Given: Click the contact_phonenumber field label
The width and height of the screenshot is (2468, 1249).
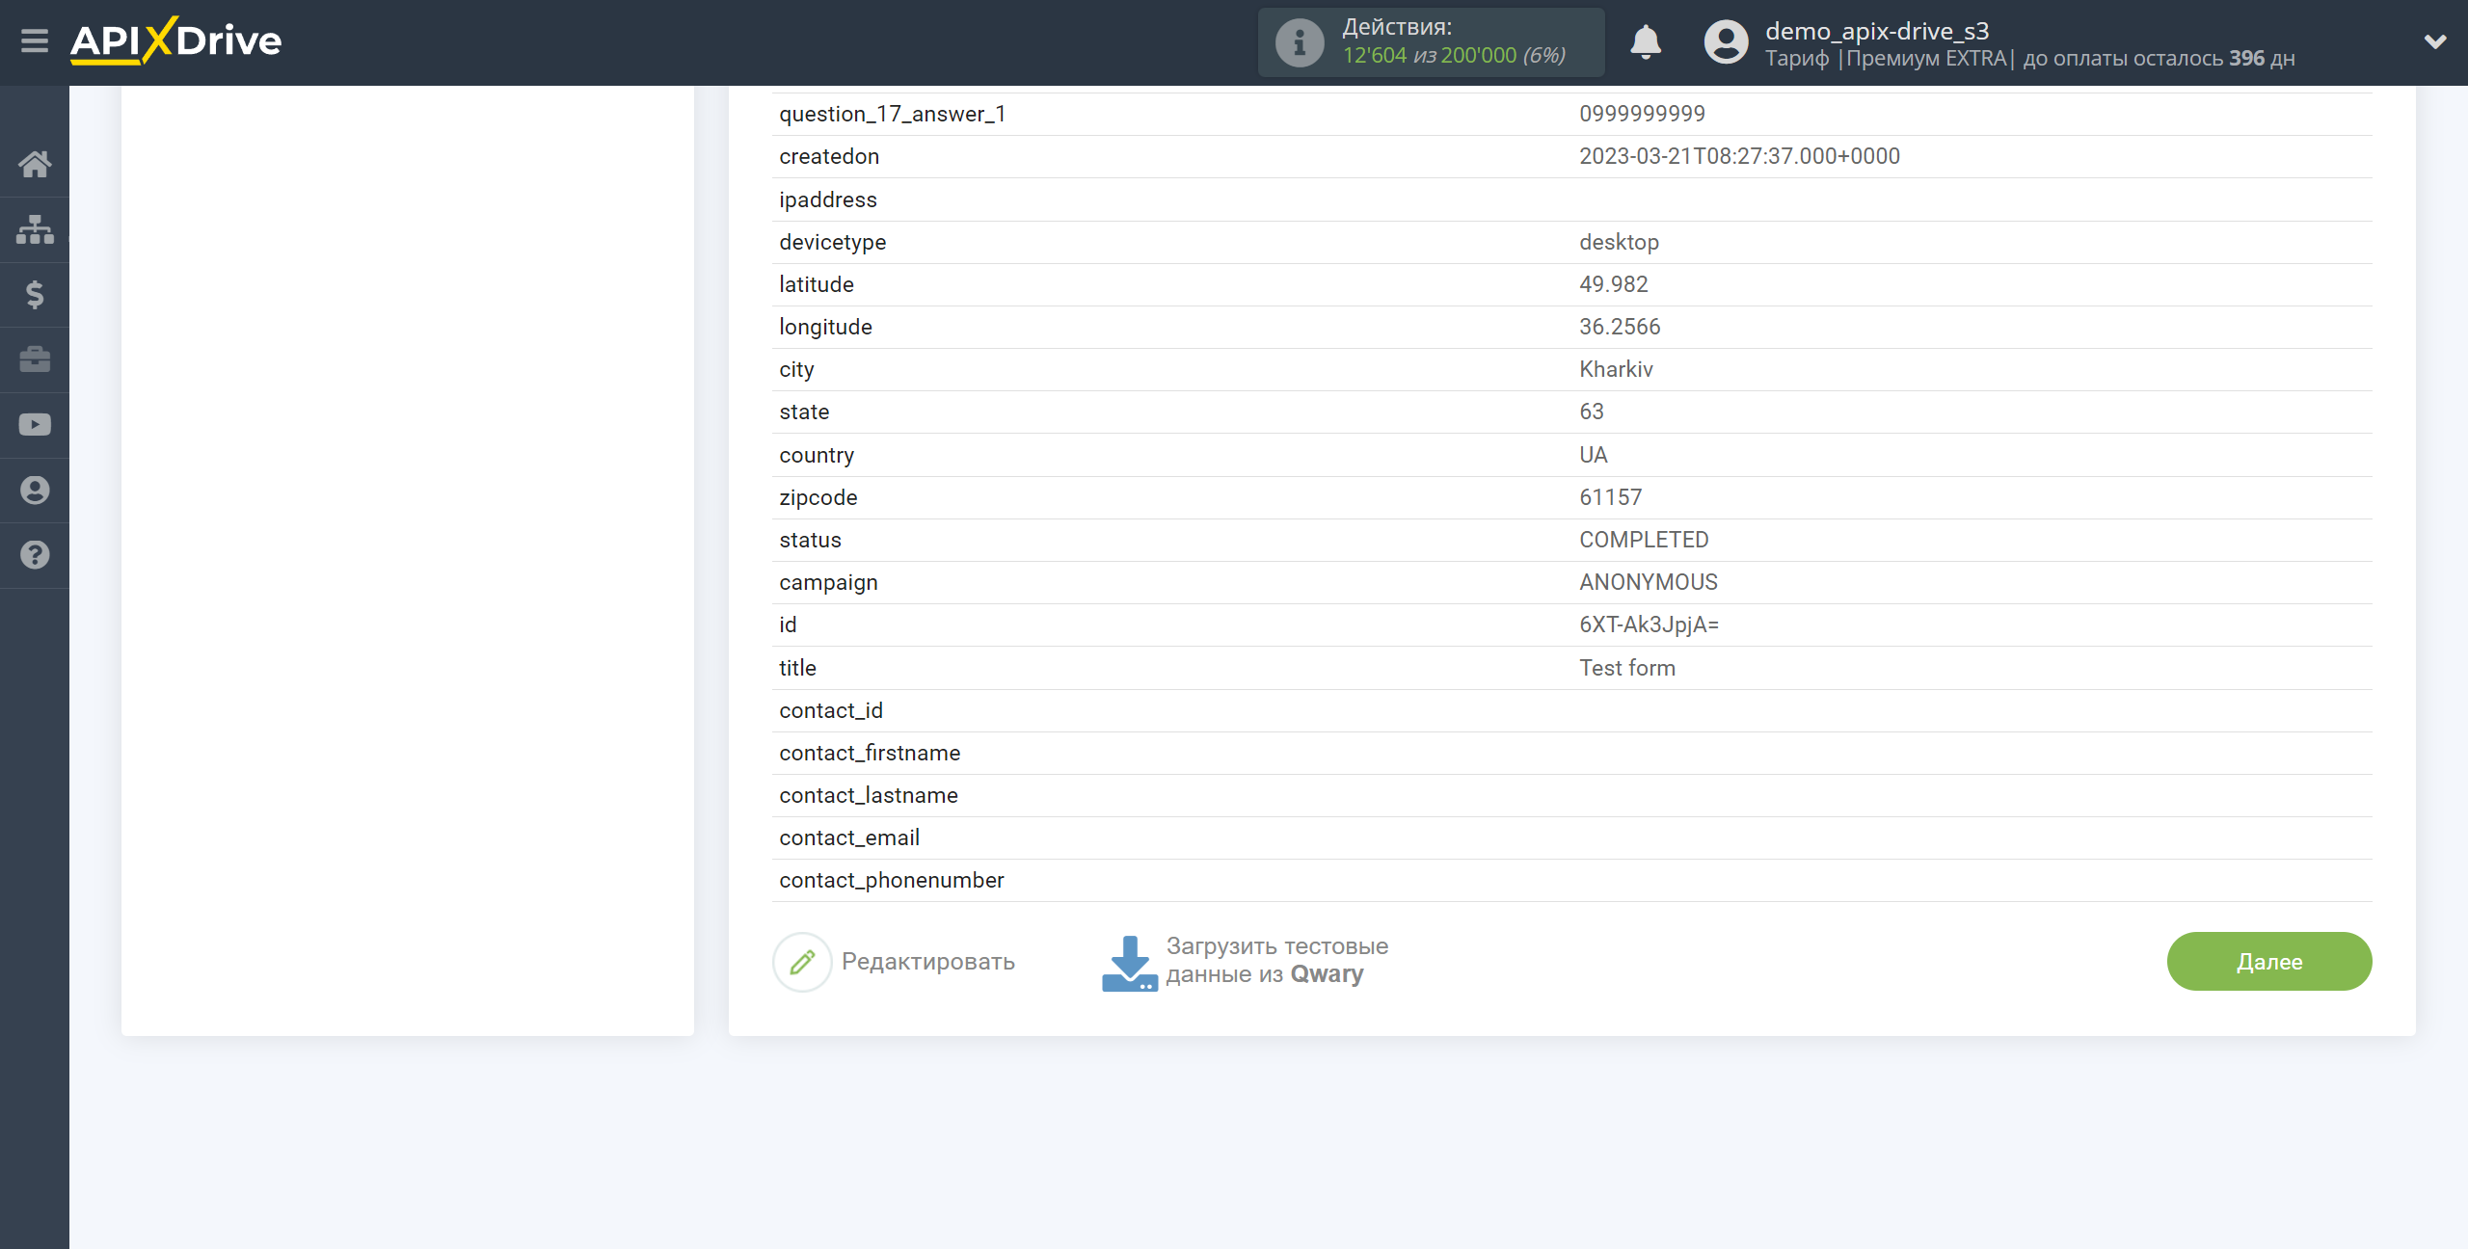Looking at the screenshot, I should click(x=892, y=880).
